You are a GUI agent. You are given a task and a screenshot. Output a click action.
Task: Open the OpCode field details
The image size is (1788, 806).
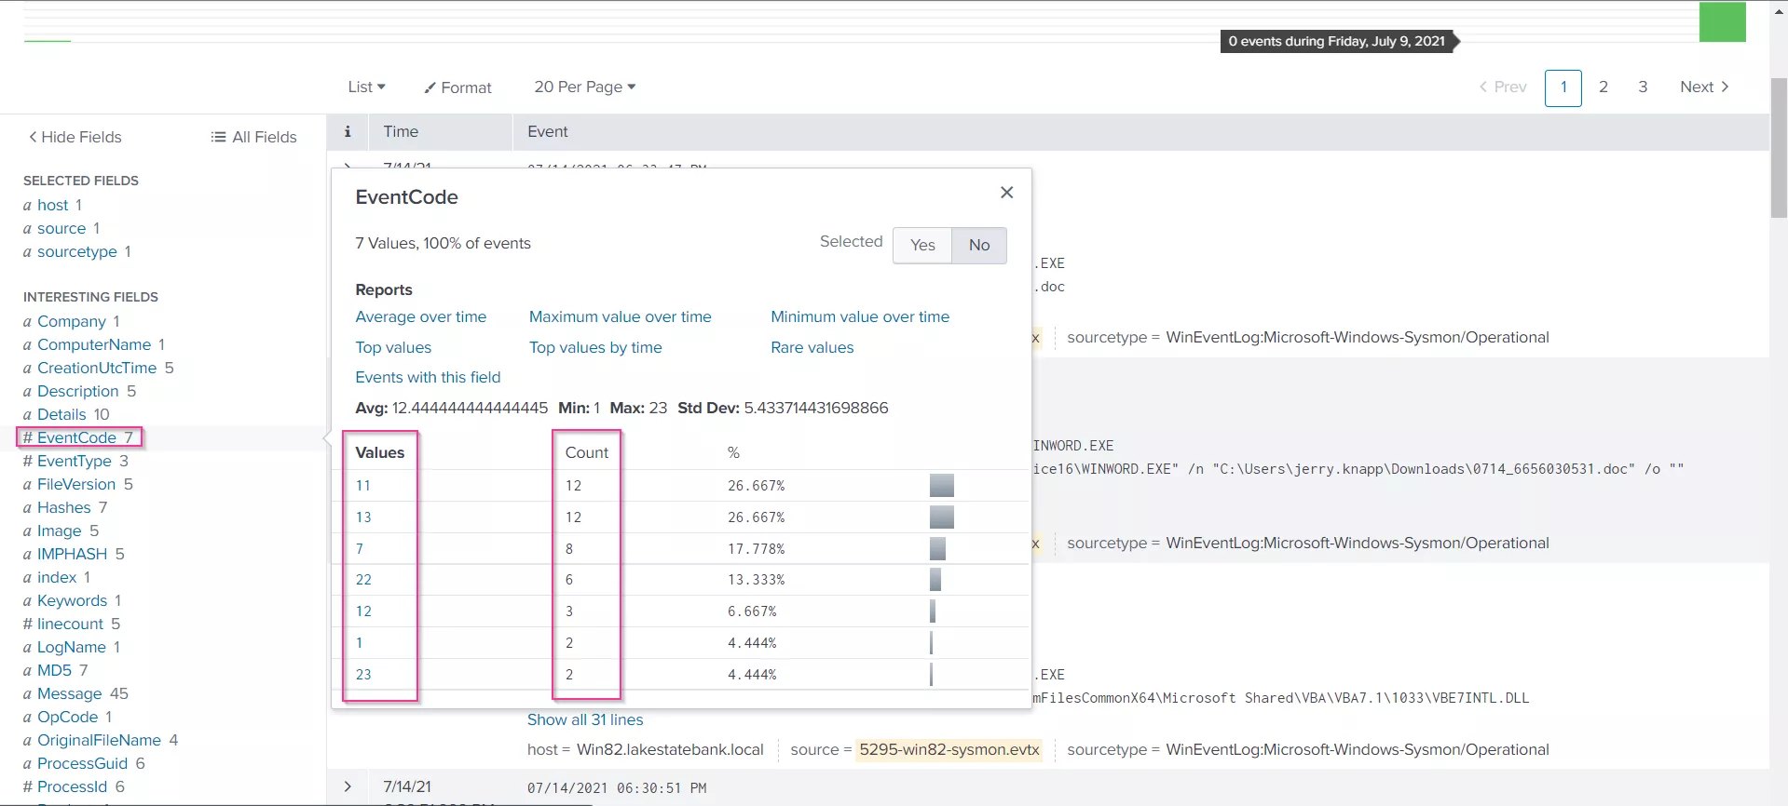click(68, 717)
